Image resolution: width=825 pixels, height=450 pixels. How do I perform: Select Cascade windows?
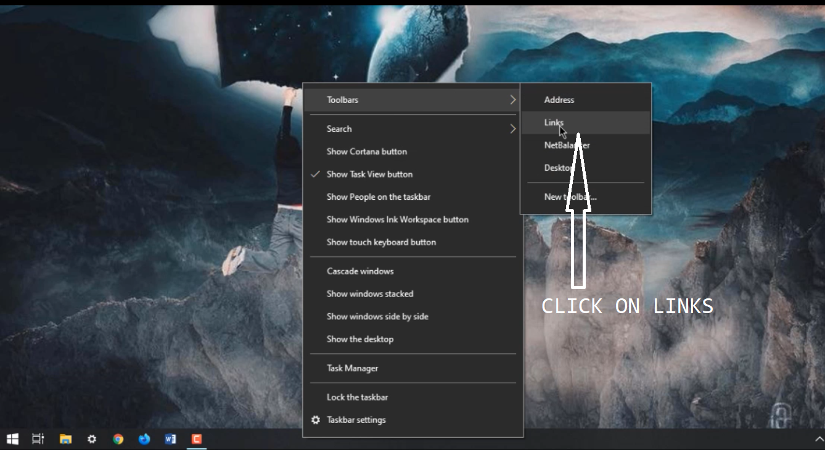(412, 271)
